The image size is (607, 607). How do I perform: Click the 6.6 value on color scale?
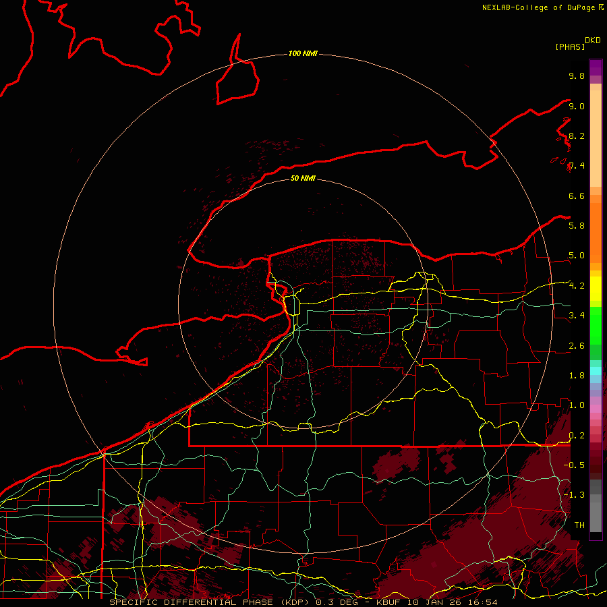point(577,196)
